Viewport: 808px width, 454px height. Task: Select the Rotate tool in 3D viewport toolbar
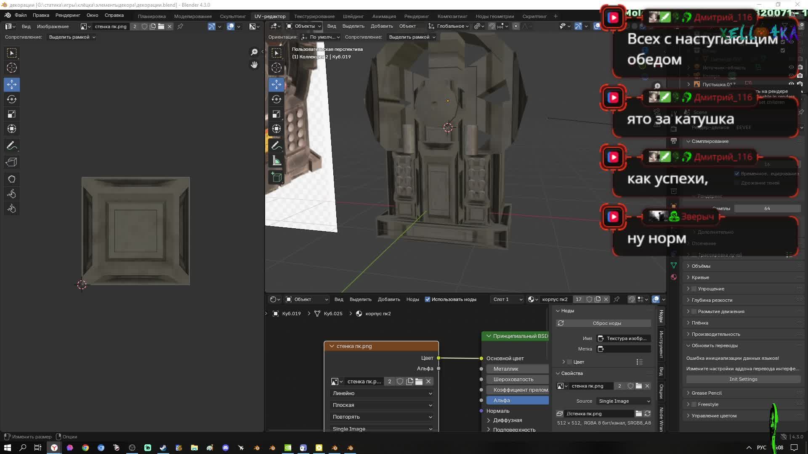pos(276,99)
